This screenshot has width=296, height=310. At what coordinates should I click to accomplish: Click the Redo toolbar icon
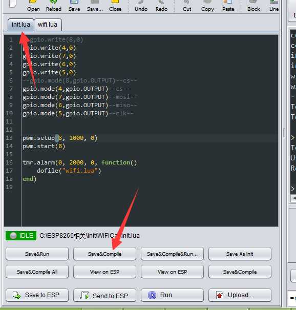tap(161, 6)
